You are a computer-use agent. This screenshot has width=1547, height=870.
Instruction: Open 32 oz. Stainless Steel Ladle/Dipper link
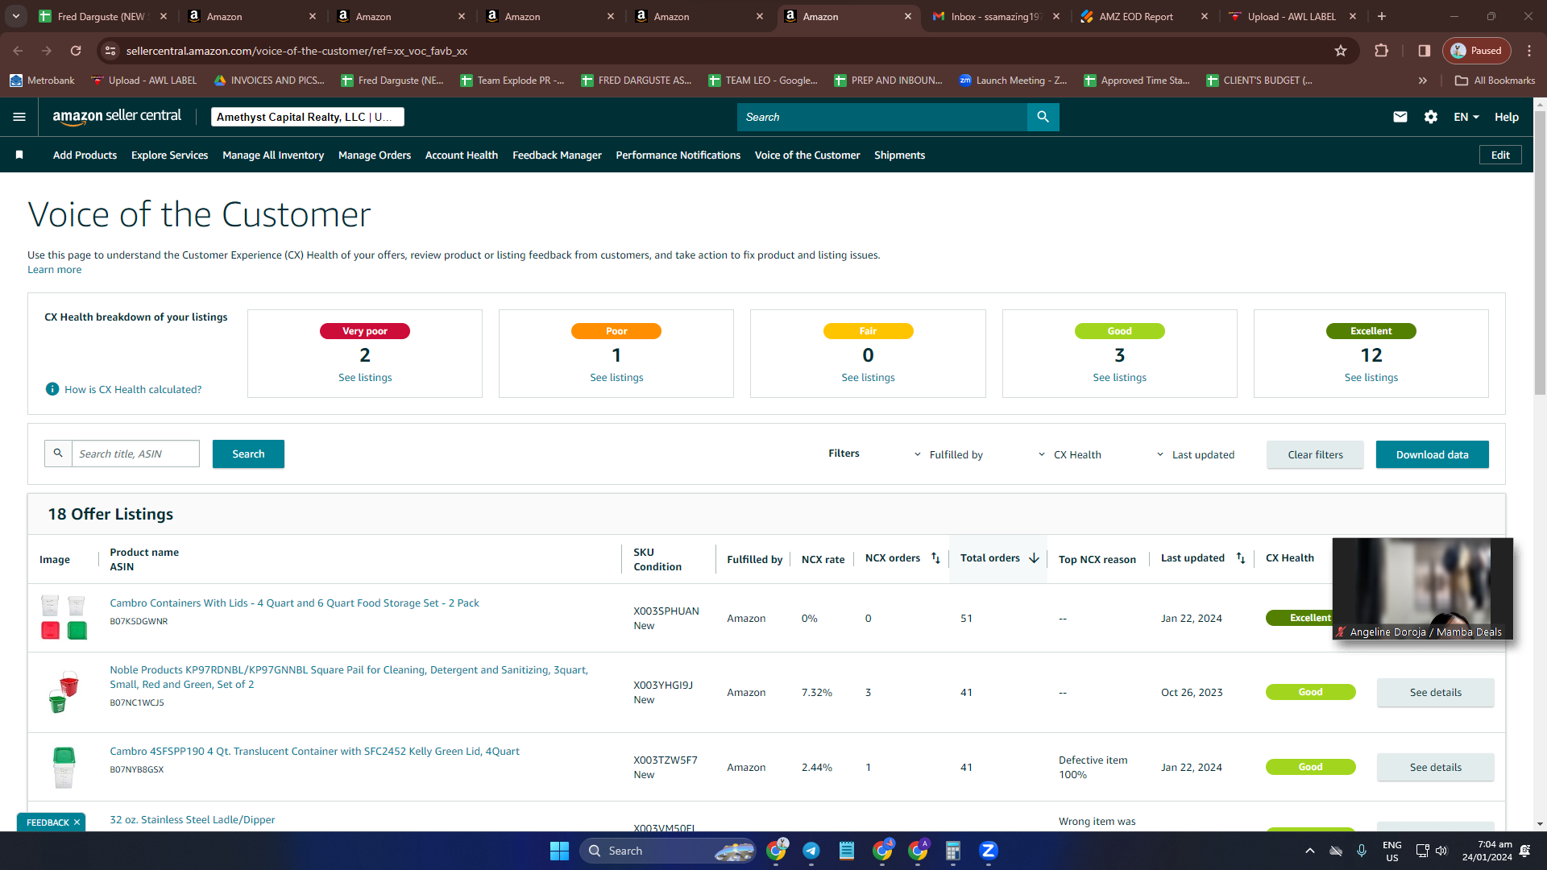(x=192, y=819)
